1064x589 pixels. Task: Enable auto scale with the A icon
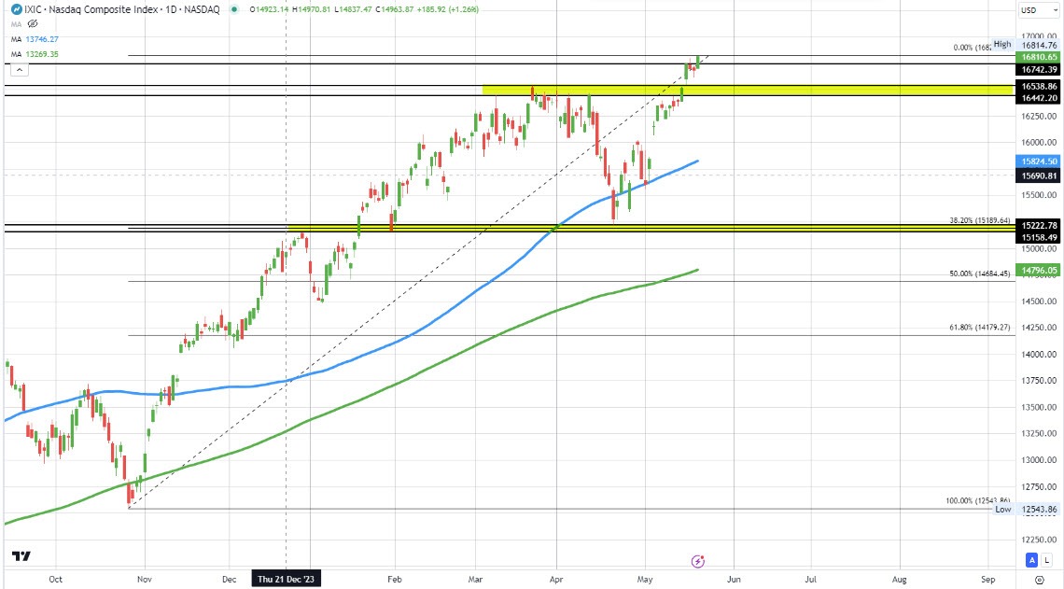point(1031,559)
